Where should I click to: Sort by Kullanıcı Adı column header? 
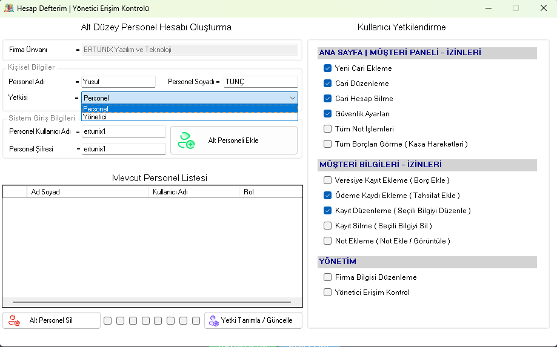(x=194, y=192)
